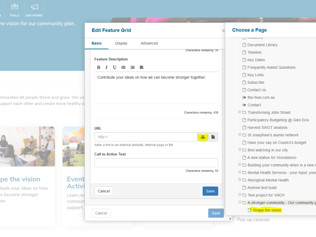This screenshot has width=316, height=237.
Task: Click the Add Update megaphone icon
Action: pyautogui.click(x=34, y=9)
